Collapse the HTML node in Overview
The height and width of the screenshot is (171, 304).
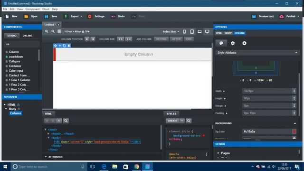point(5,104)
